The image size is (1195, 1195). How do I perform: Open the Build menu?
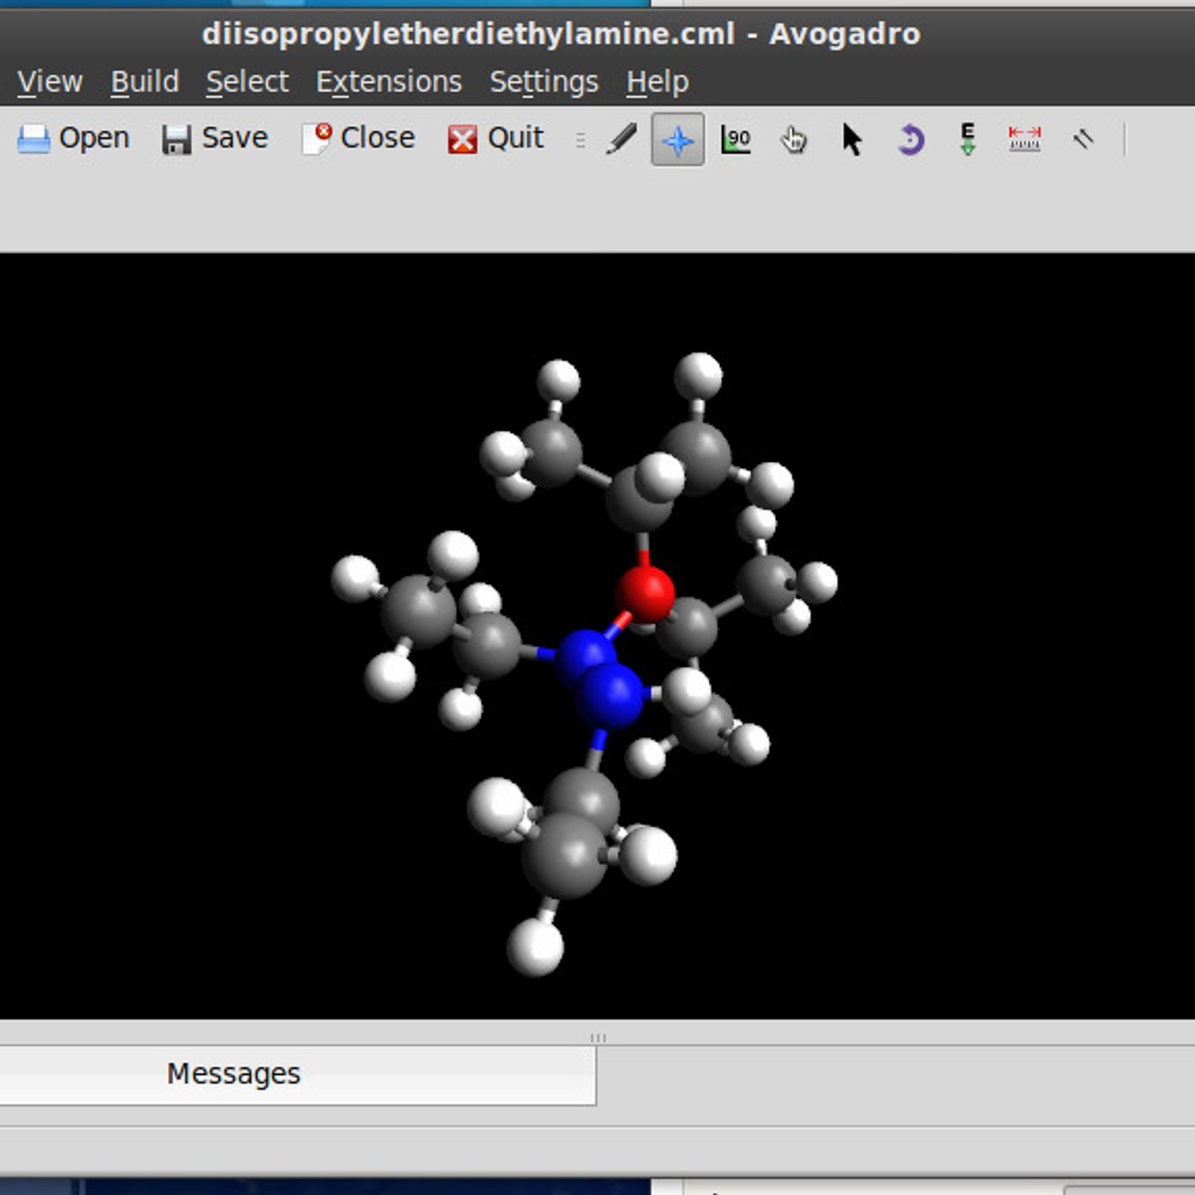(144, 82)
